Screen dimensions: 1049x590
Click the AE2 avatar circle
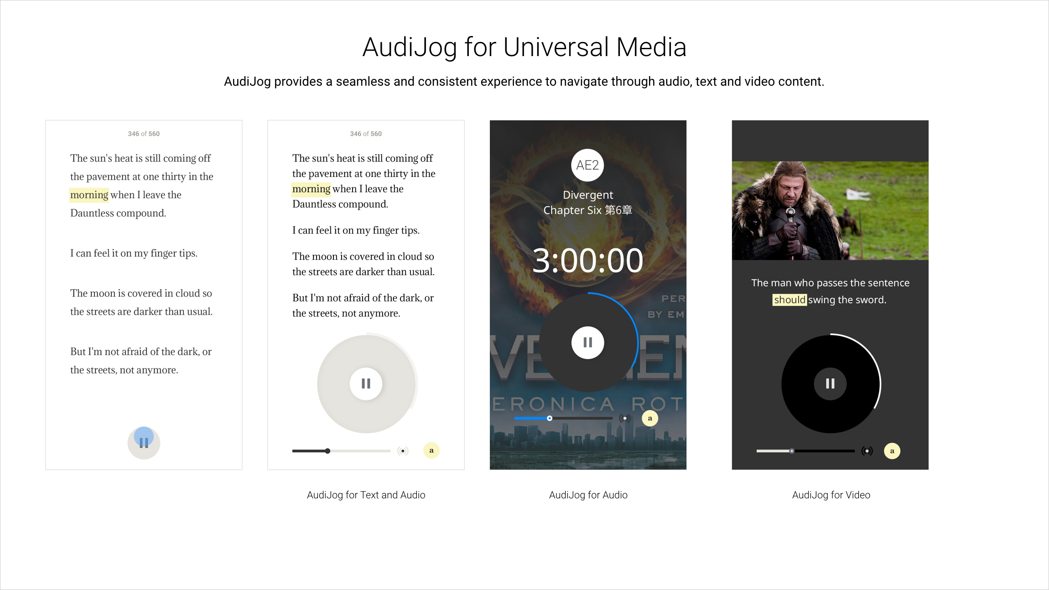587,165
